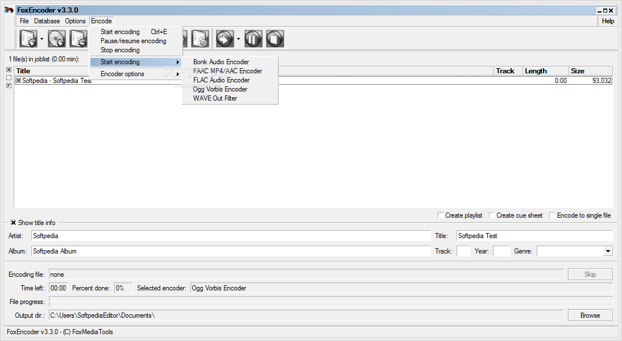This screenshot has height=341, width=622.
Task: Open the Database menu
Action: click(47, 21)
